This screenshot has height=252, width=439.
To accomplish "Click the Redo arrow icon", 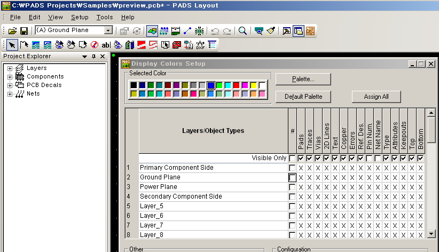I will 227,31.
